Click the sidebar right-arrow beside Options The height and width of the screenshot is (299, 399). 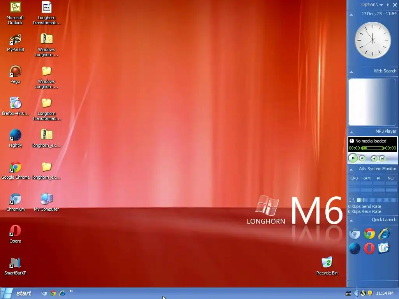point(388,5)
